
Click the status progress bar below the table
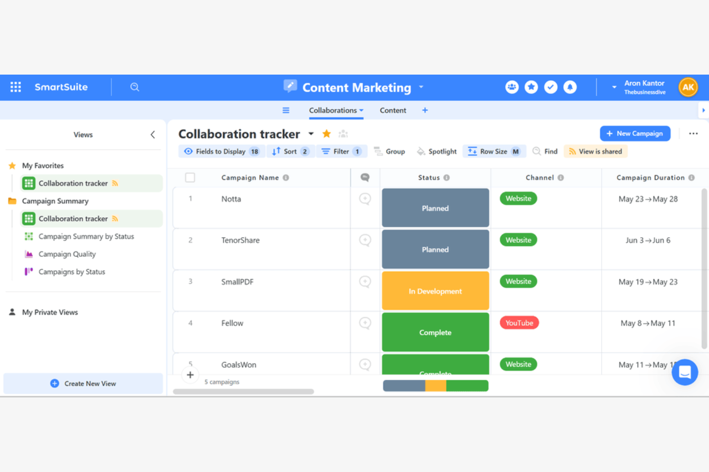(435, 385)
